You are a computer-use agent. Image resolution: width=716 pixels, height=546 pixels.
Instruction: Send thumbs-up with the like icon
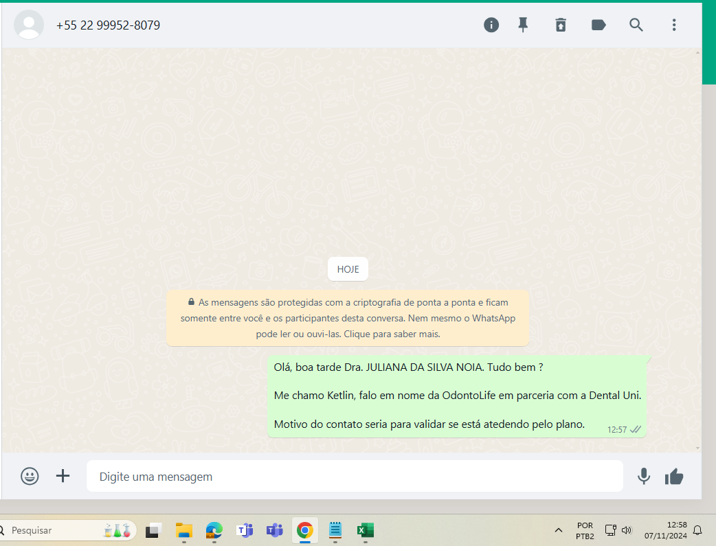(x=674, y=477)
